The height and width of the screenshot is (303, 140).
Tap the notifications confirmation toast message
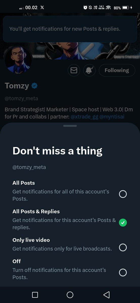point(70,29)
